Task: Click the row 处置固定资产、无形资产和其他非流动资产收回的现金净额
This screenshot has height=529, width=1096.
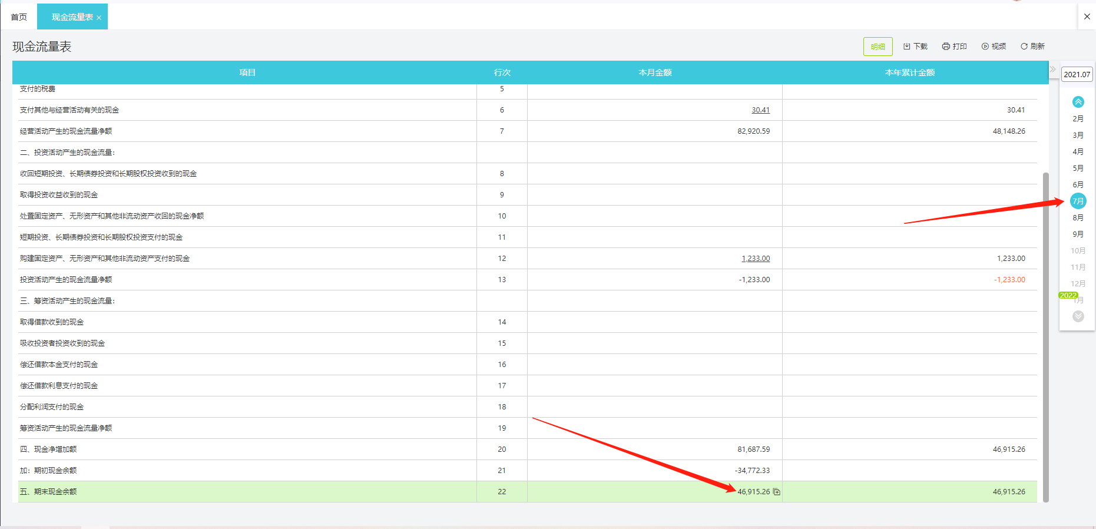Action: coord(528,216)
